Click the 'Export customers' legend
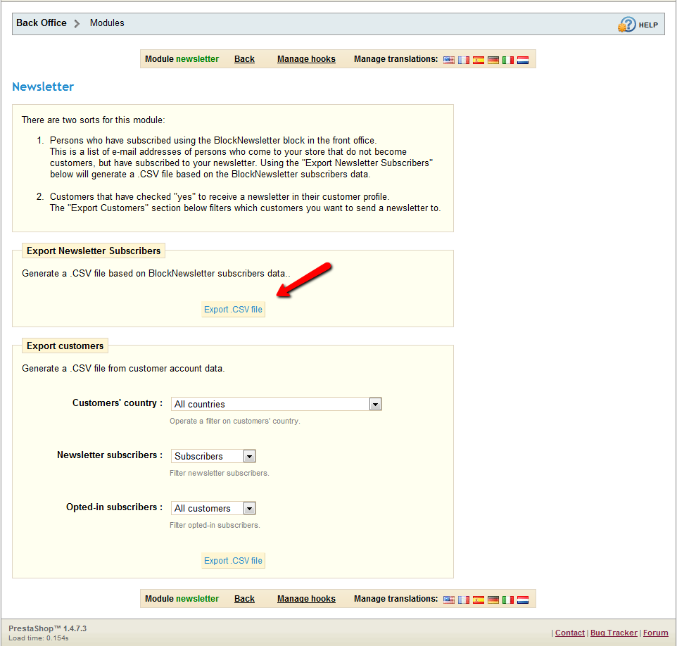The width and height of the screenshot is (677, 646). pyautogui.click(x=65, y=346)
